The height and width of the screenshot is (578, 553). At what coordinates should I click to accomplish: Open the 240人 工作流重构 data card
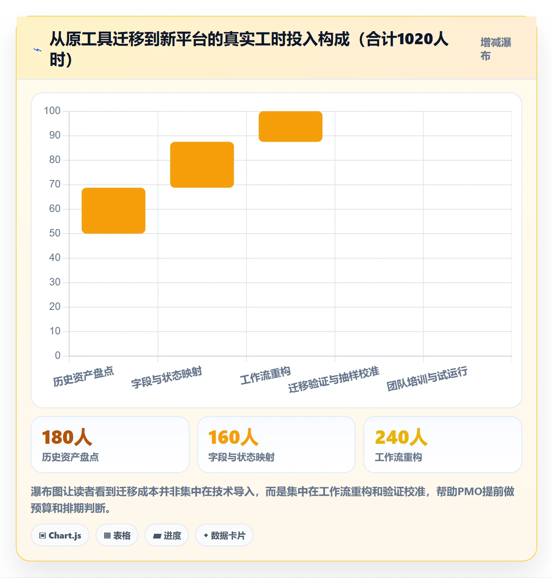pyautogui.click(x=443, y=445)
